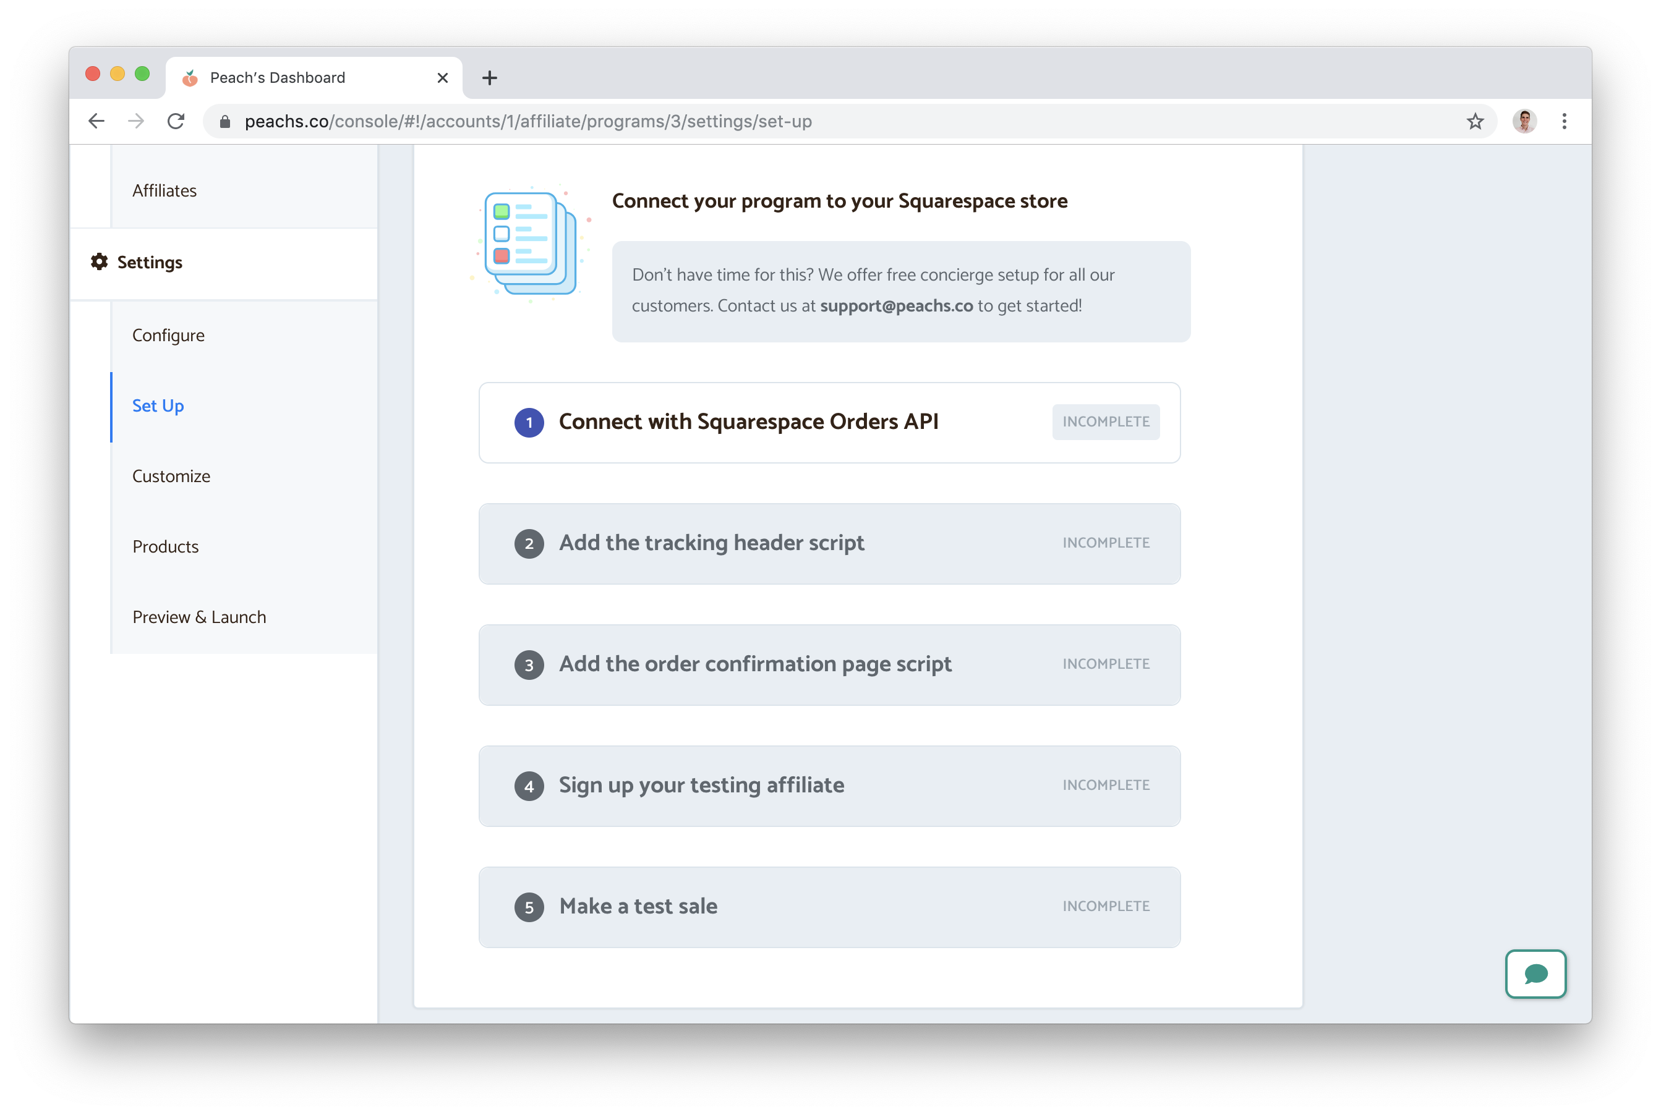The image size is (1661, 1115).
Task: Click the browser address bar
Action: point(782,122)
